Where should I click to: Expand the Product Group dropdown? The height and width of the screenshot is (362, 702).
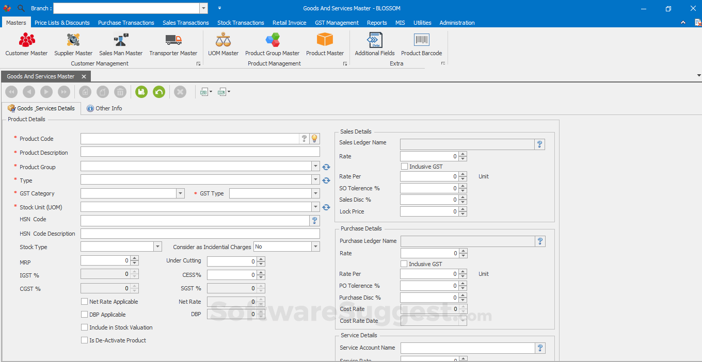tap(315, 166)
